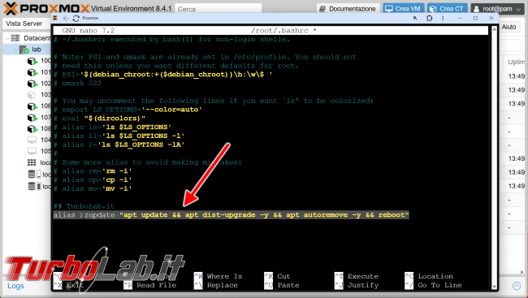Viewport: 528px width, 298px height.
Task: Collapse the lab node expander
Action: [x=15, y=50]
